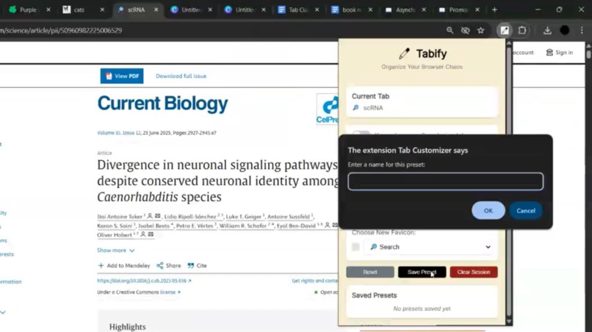The width and height of the screenshot is (592, 332).
Task: Click the scRNA favicon in Current Tab
Action: coord(355,108)
